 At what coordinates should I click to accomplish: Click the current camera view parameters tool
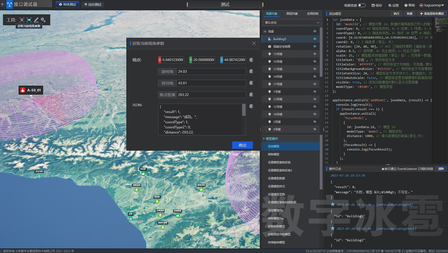pyautogui.click(x=29, y=20)
